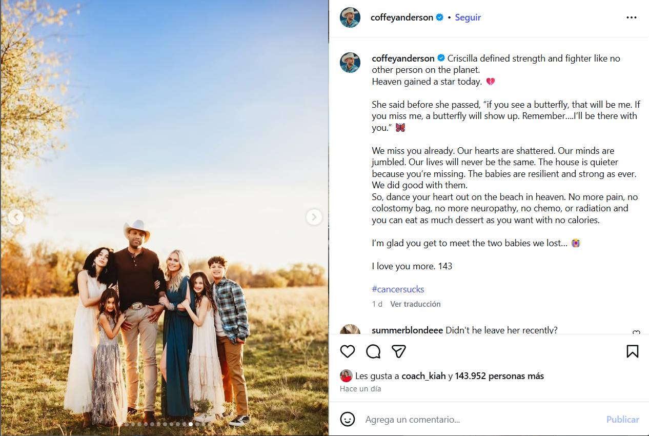Save the post with the bookmark icon
The width and height of the screenshot is (649, 436).
632,351
